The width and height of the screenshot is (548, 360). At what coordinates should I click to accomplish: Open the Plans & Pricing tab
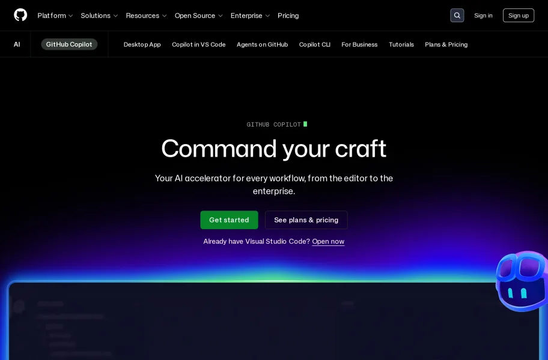[446, 44]
